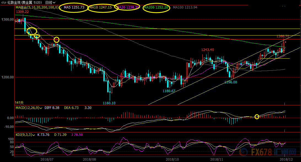This screenshot has width=301, height=162.
Task: Click the 1266.70 latest high label
Action: [x=283, y=36]
